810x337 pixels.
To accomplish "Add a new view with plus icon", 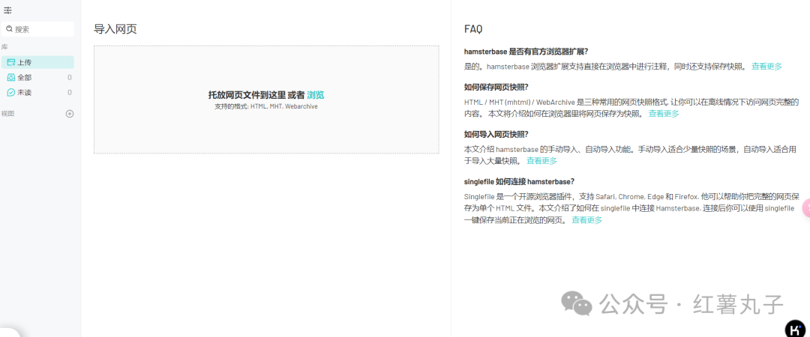I will click(x=70, y=114).
